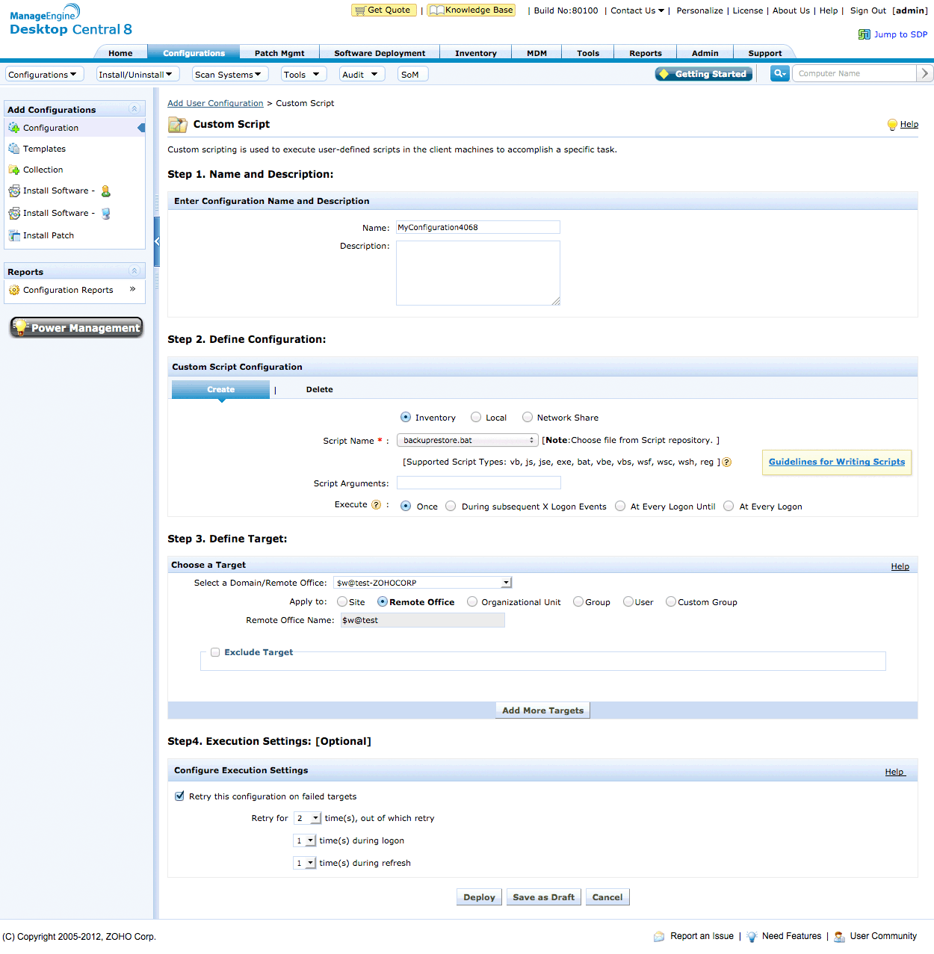Click the help lightbulb icon
The height and width of the screenshot is (954, 934).
892,125
